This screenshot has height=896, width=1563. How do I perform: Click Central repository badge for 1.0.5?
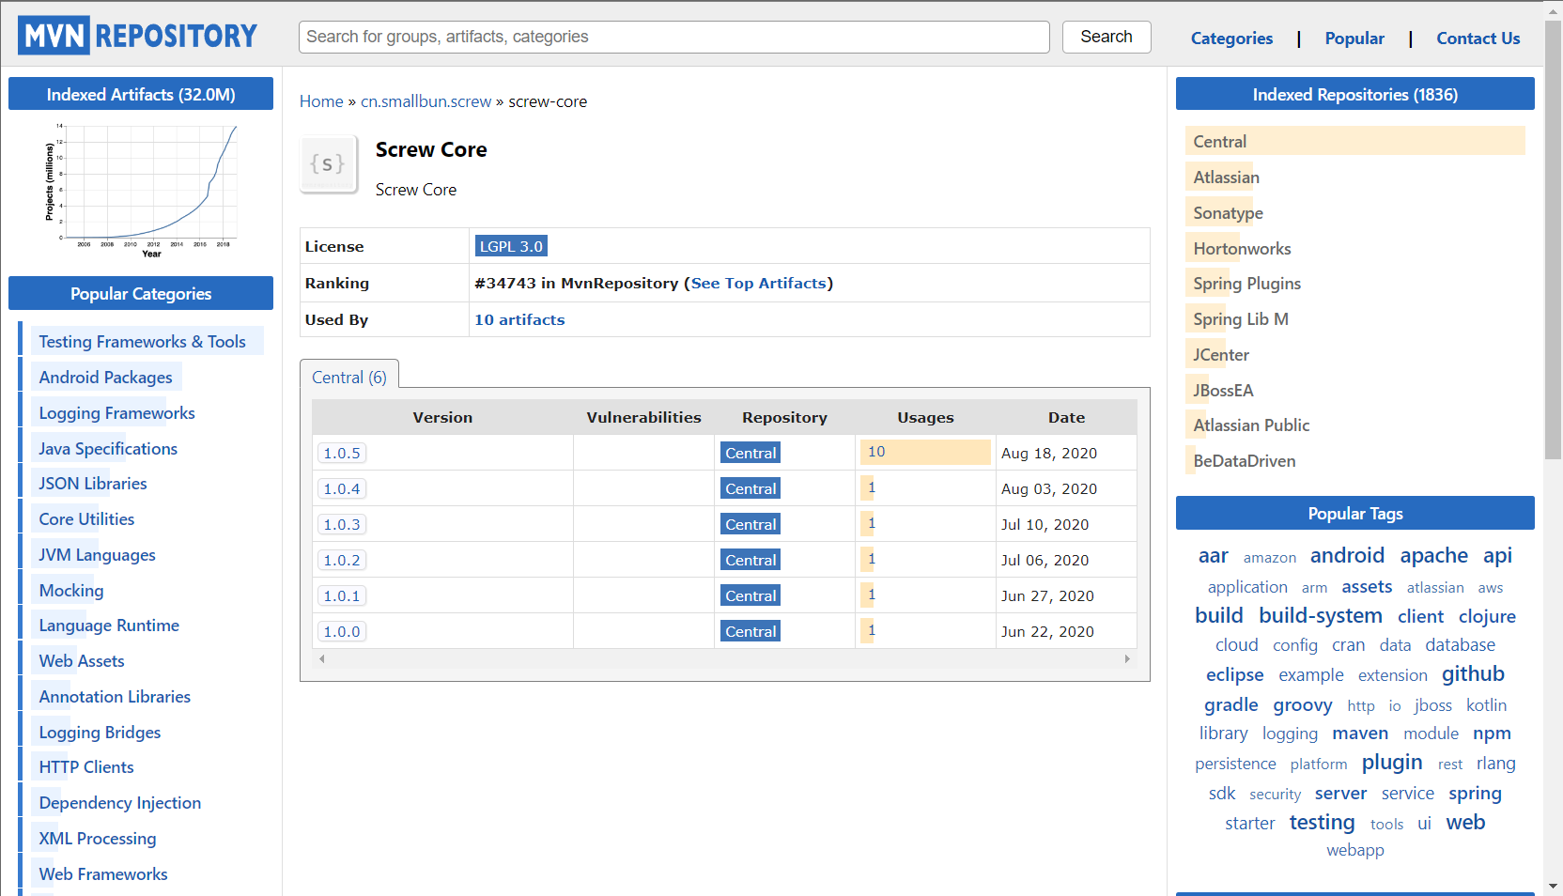[x=751, y=453]
